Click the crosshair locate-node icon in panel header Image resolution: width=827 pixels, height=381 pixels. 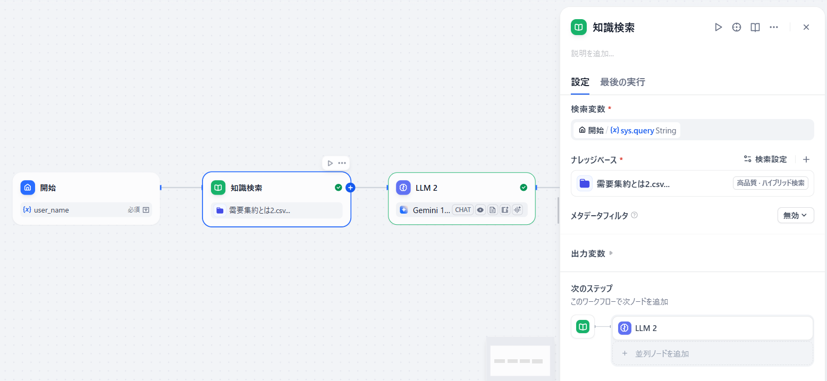(737, 27)
